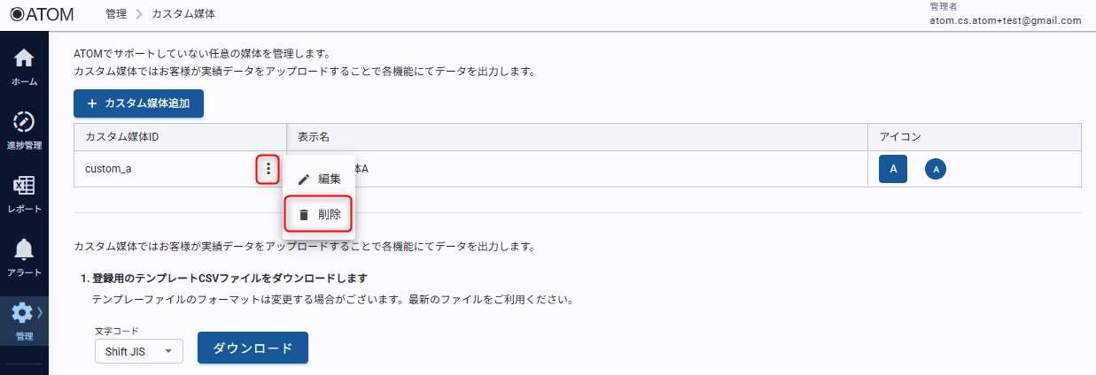Expand the 管理 sidebar chevron
This screenshot has height=375, width=1096.
coord(40,312)
